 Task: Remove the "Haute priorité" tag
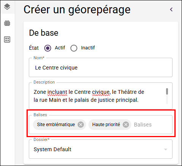(x=126, y=125)
